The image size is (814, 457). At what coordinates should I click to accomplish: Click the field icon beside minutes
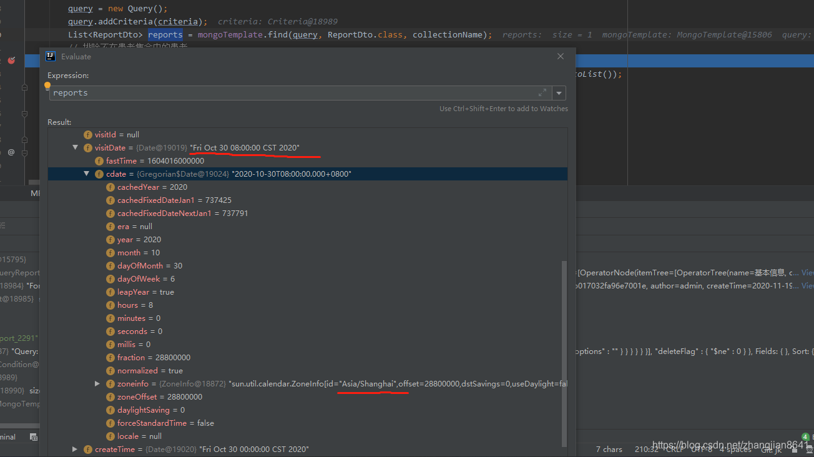(110, 318)
